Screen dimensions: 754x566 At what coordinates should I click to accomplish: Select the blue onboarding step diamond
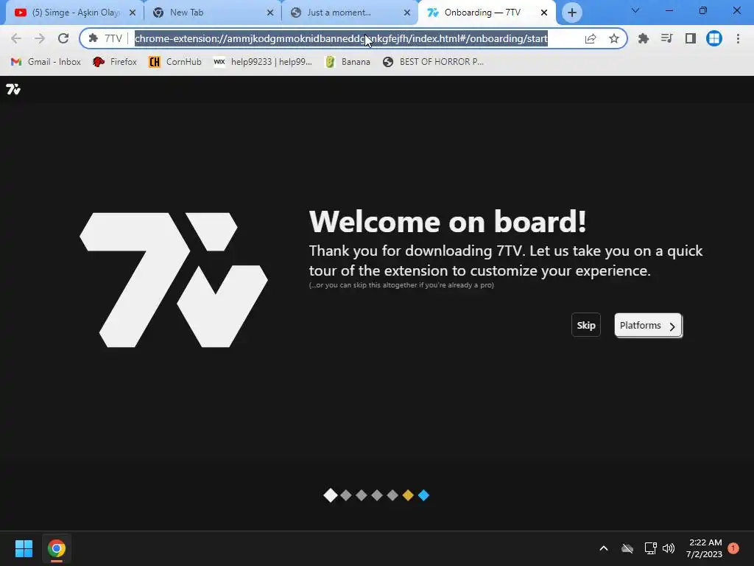423,495
